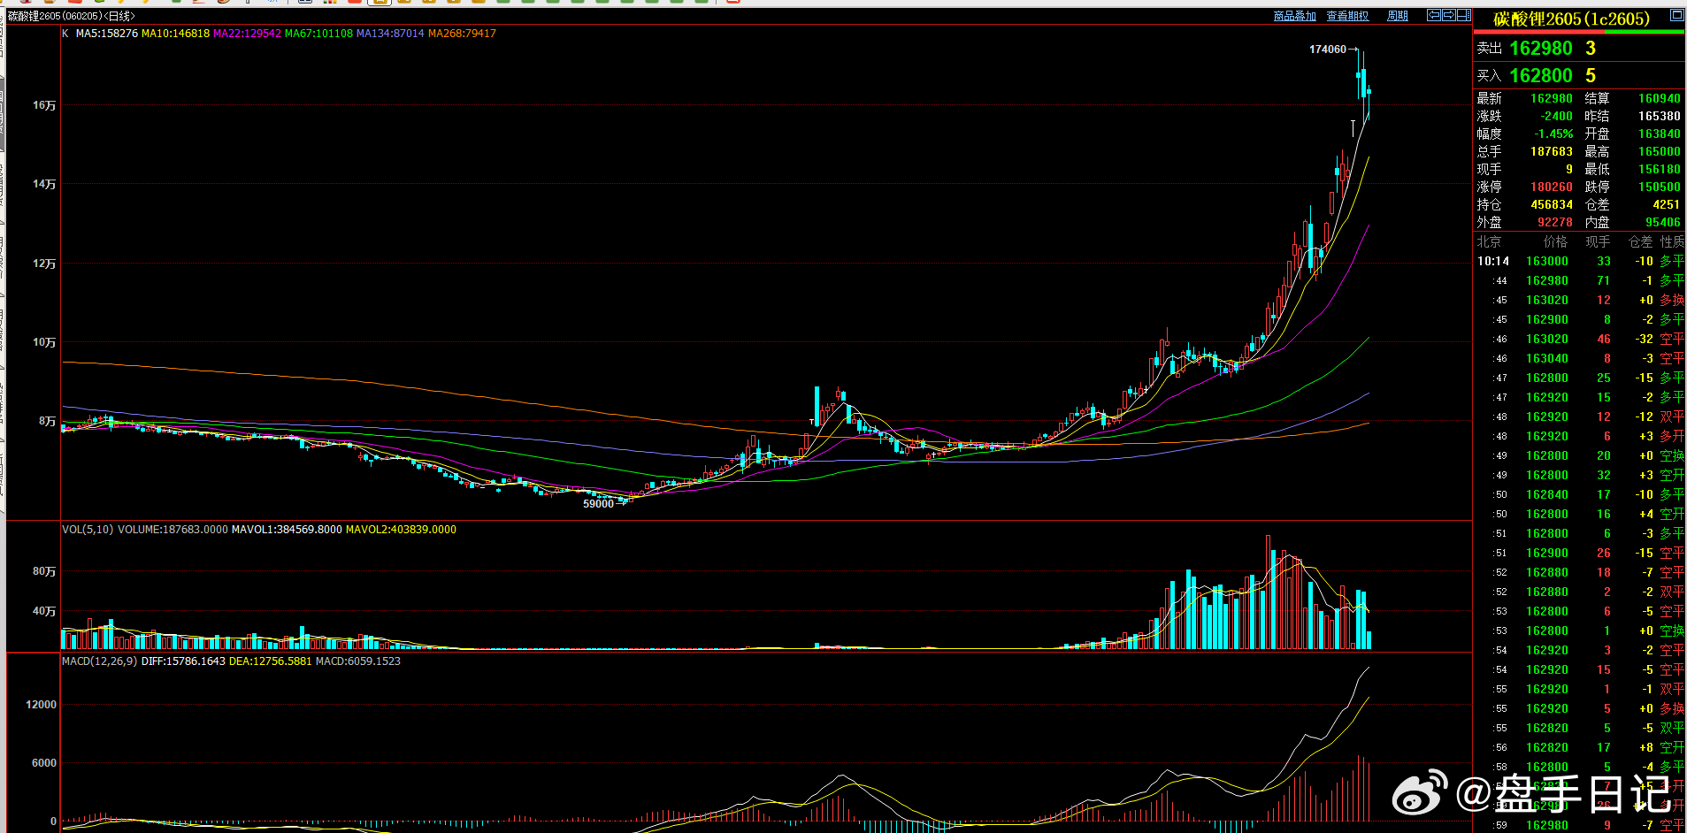Click the MAVOL2:403839.0000 value

click(x=401, y=530)
